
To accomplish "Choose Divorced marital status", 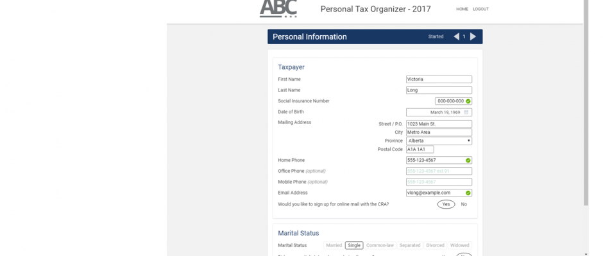I will tap(435, 245).
